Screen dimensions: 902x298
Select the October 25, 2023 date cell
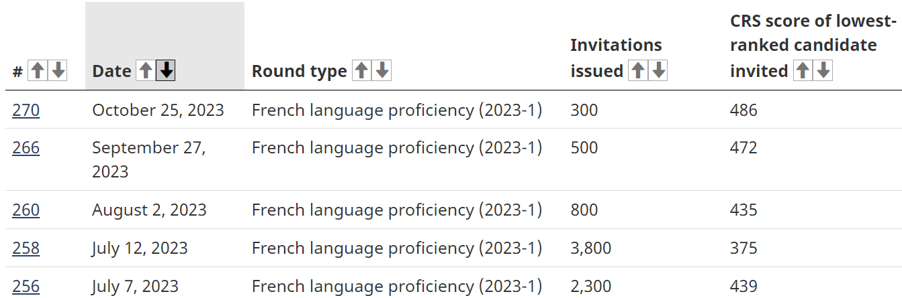click(158, 110)
